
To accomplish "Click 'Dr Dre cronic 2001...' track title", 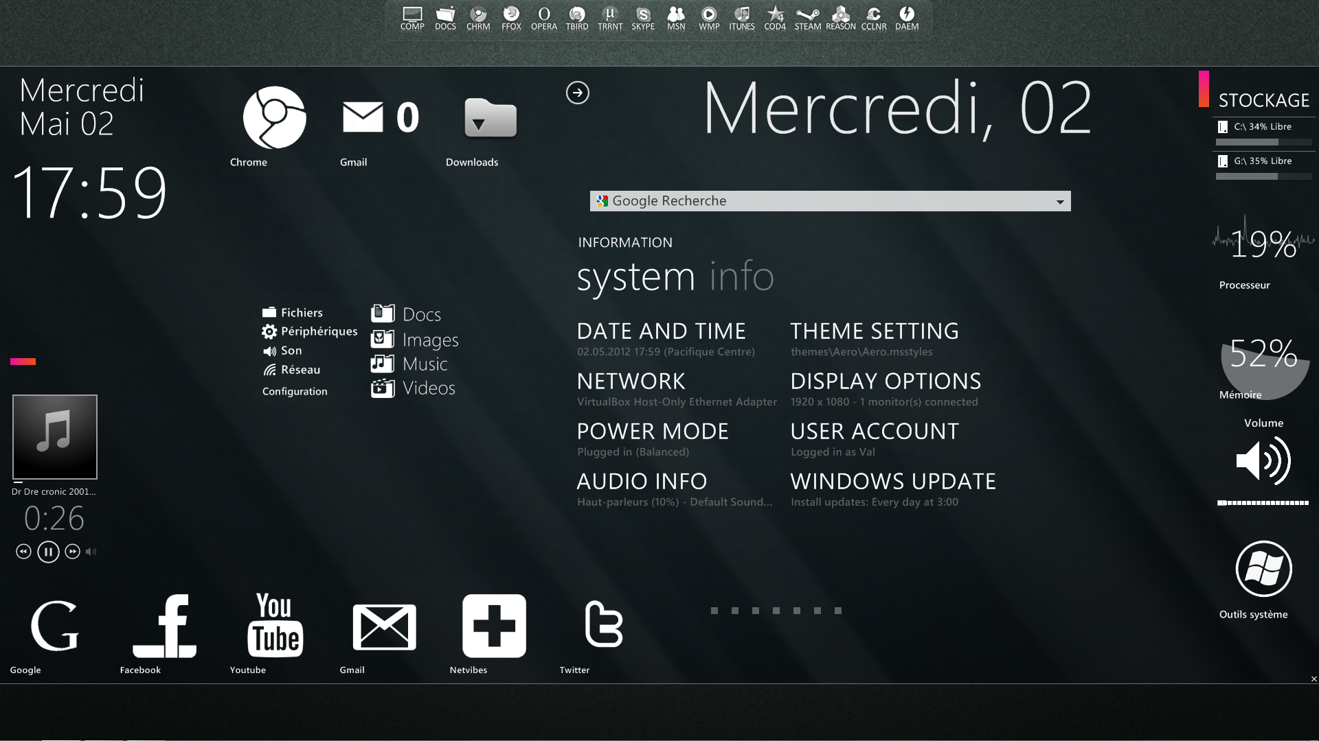I will coord(54,491).
